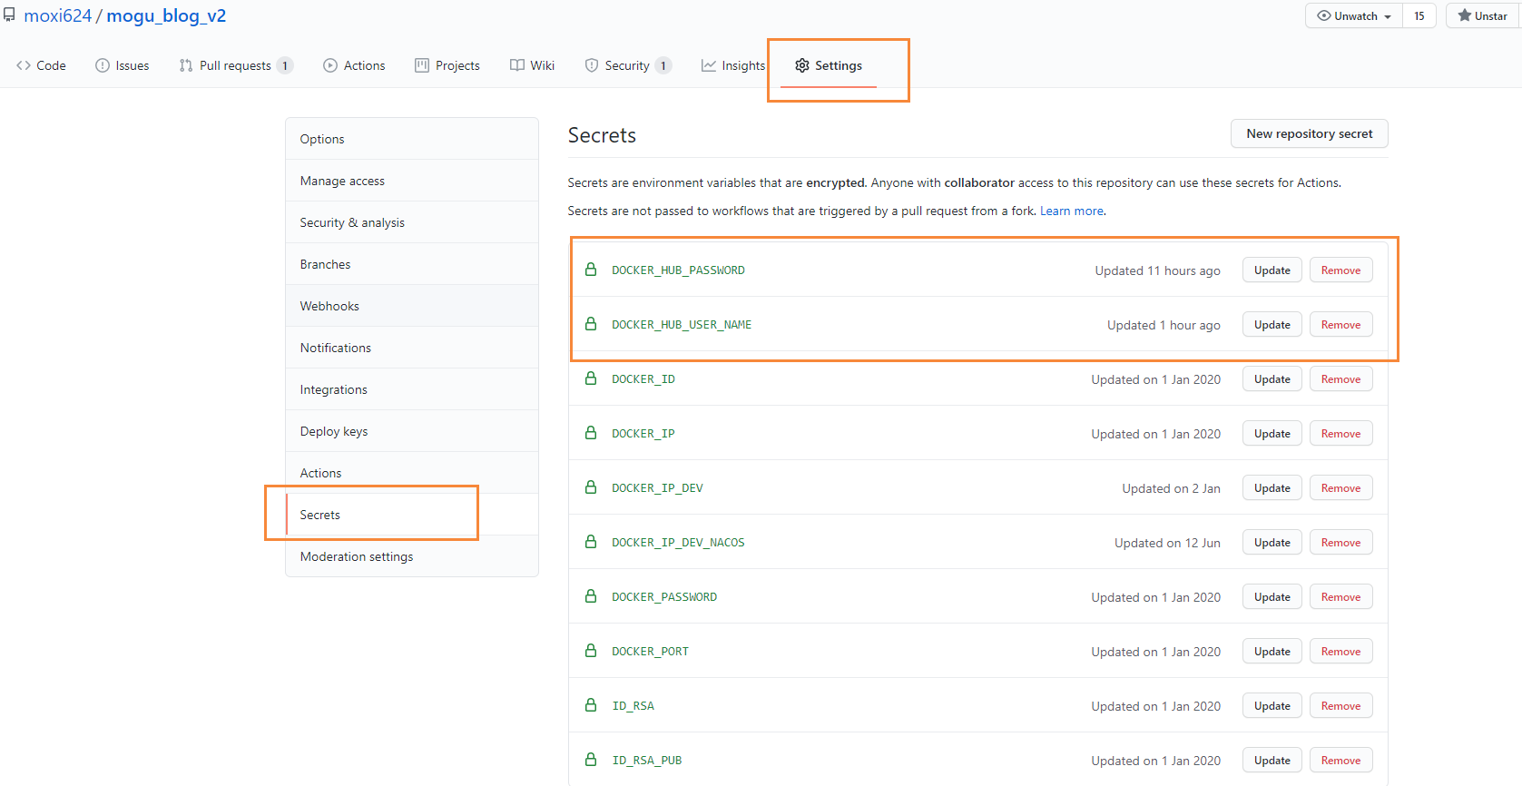Update the DOCKER_PASSWORD secret
The image size is (1522, 786).
1272,596
